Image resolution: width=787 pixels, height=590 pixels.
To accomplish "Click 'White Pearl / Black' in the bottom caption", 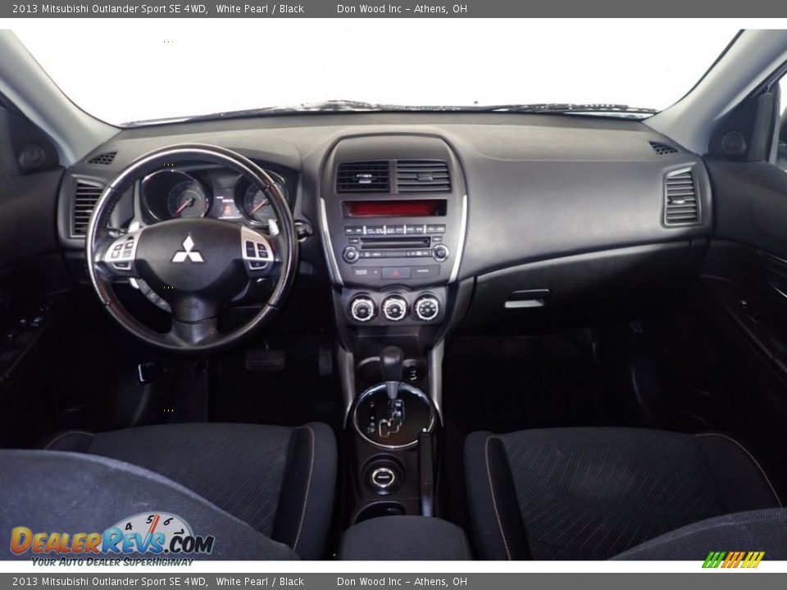I will click(260, 582).
